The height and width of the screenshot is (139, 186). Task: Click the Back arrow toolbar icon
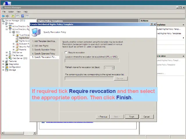point(3,16)
